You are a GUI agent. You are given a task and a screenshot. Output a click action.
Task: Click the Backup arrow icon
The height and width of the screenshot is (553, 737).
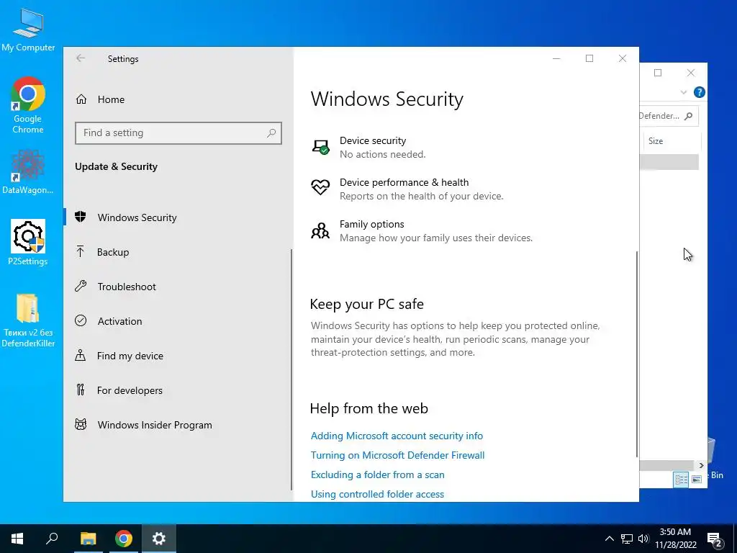click(81, 251)
